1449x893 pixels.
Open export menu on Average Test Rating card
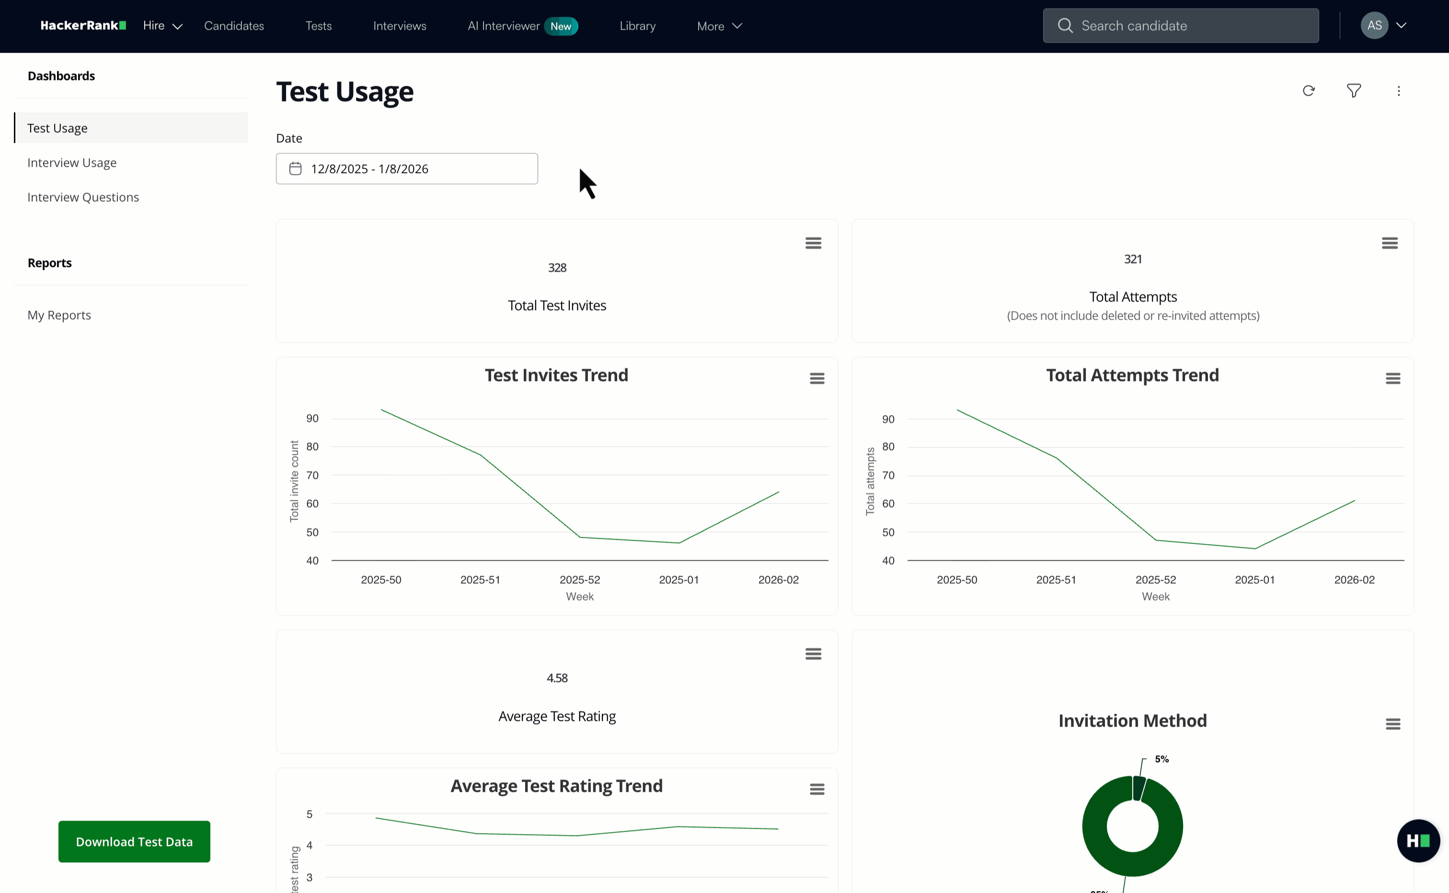click(813, 653)
